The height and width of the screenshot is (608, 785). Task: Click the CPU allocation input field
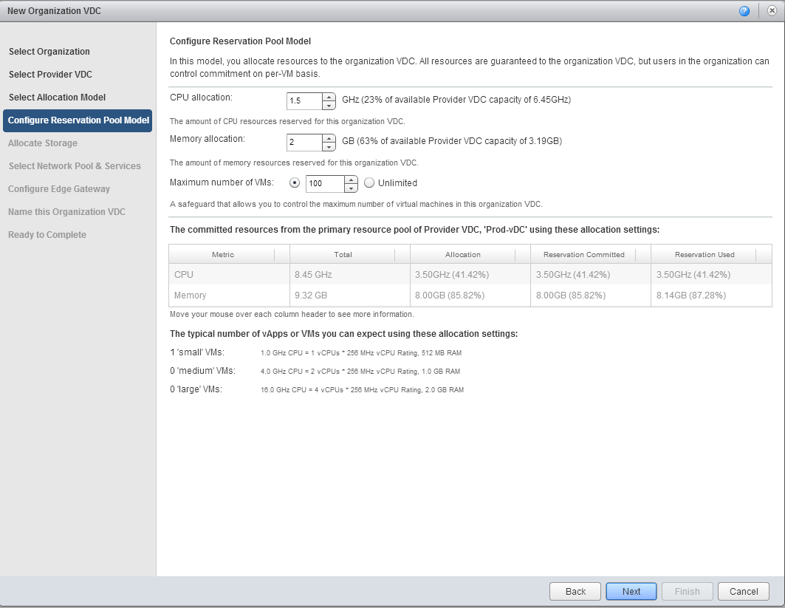pos(304,100)
